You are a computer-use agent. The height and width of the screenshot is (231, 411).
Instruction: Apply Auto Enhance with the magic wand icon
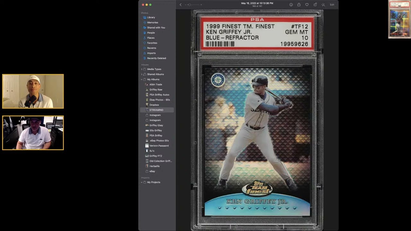pyautogui.click(x=323, y=5)
